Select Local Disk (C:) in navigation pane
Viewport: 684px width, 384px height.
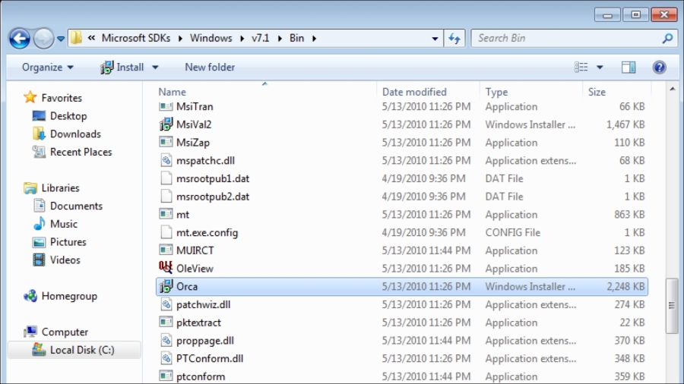(x=81, y=350)
